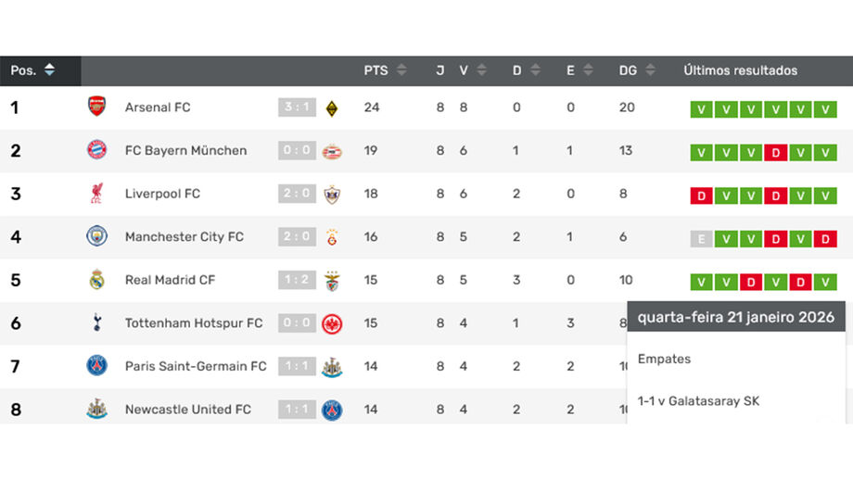Image resolution: width=853 pixels, height=480 pixels.
Task: Click Liverpool's first red D result badge
Action: point(702,196)
